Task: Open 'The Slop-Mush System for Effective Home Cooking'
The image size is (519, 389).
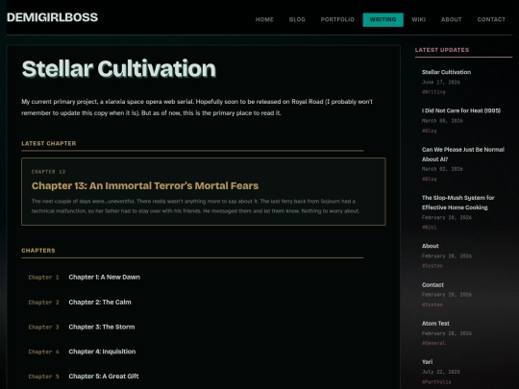Action: point(457,203)
